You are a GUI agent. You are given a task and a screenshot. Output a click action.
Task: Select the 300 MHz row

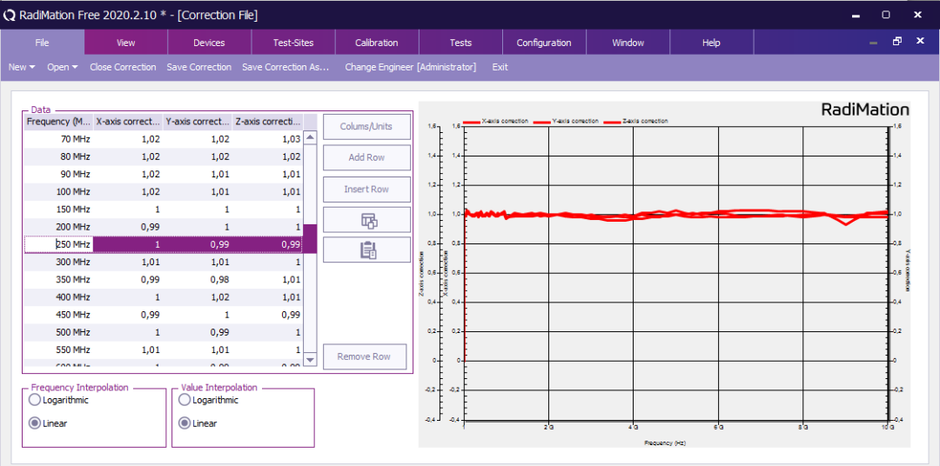click(164, 262)
